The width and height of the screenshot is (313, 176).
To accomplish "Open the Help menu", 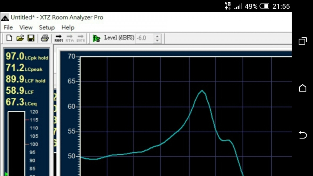I will coord(68,27).
